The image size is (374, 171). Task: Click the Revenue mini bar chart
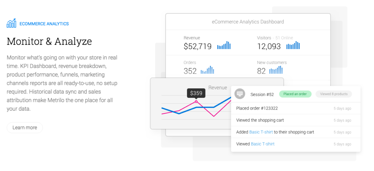click(224, 45)
